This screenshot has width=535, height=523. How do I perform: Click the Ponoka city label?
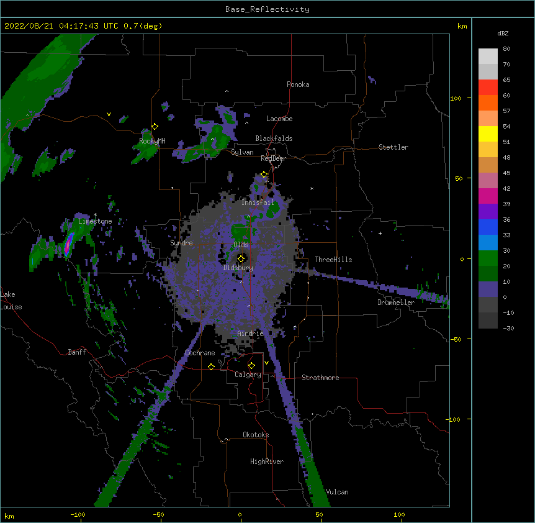pyautogui.click(x=298, y=84)
